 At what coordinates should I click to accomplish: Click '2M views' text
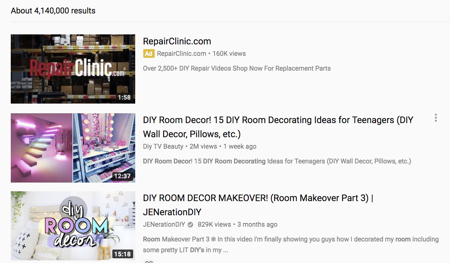point(203,146)
